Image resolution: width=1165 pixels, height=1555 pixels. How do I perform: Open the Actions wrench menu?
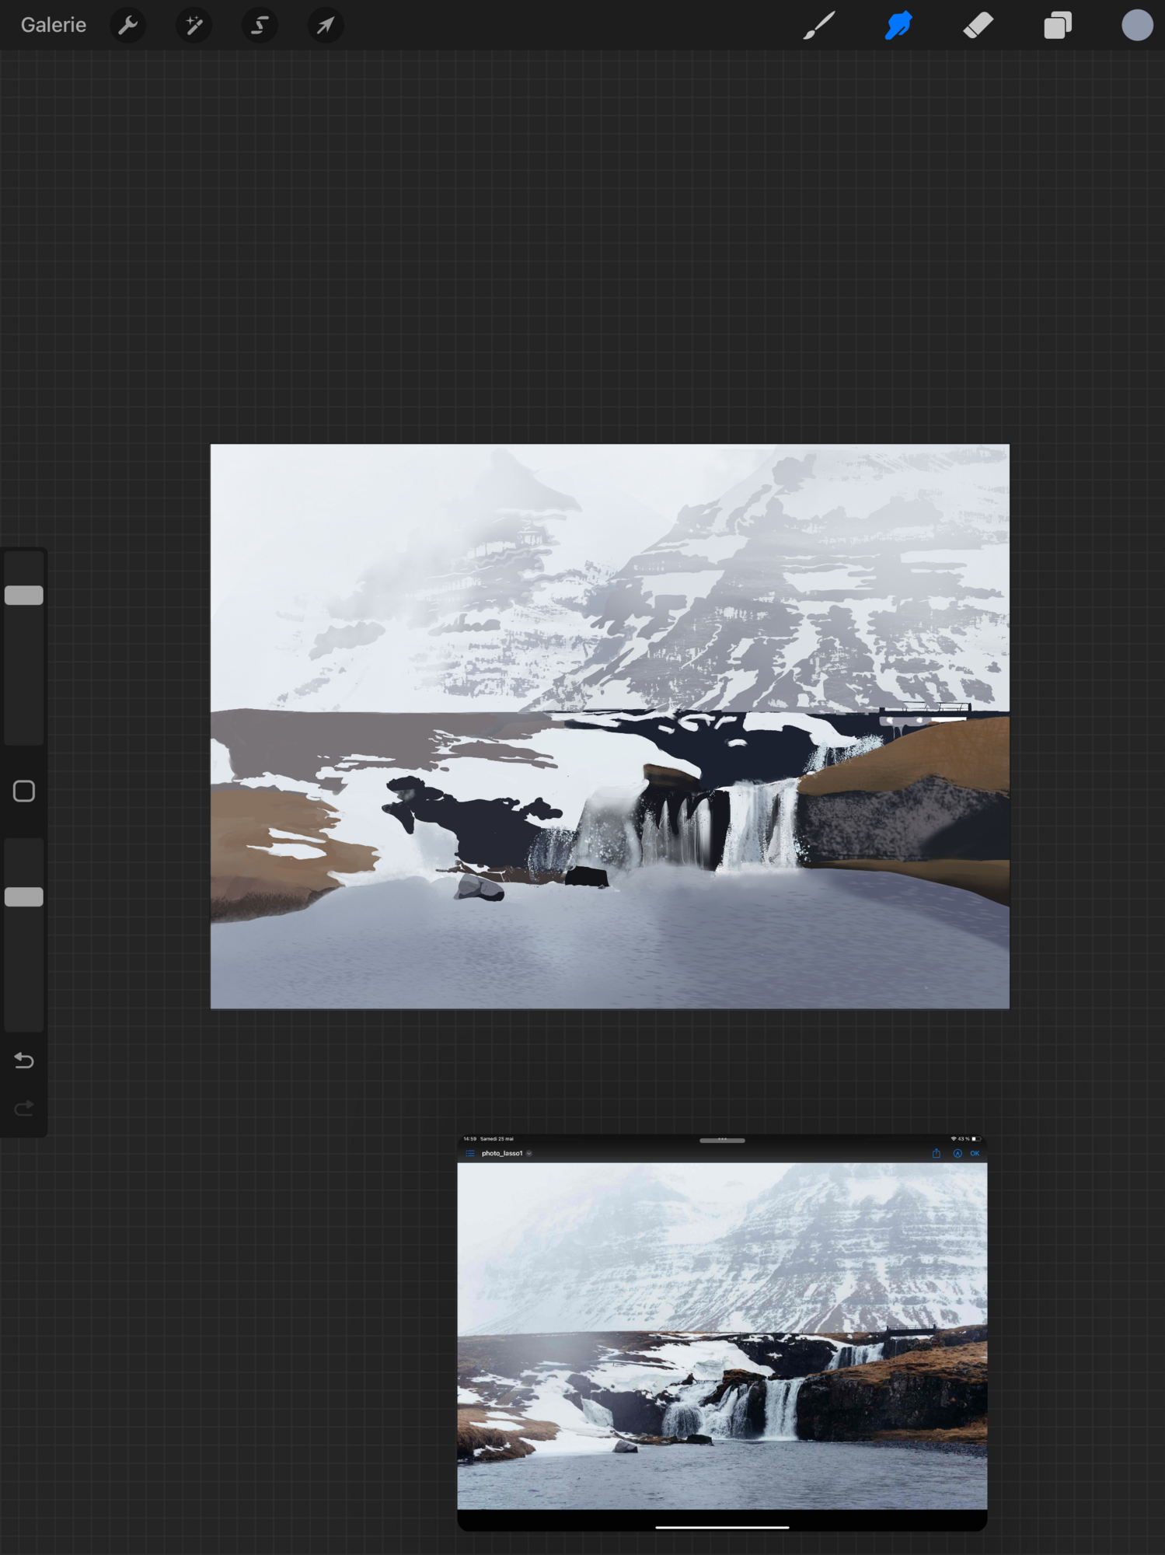[x=128, y=25]
